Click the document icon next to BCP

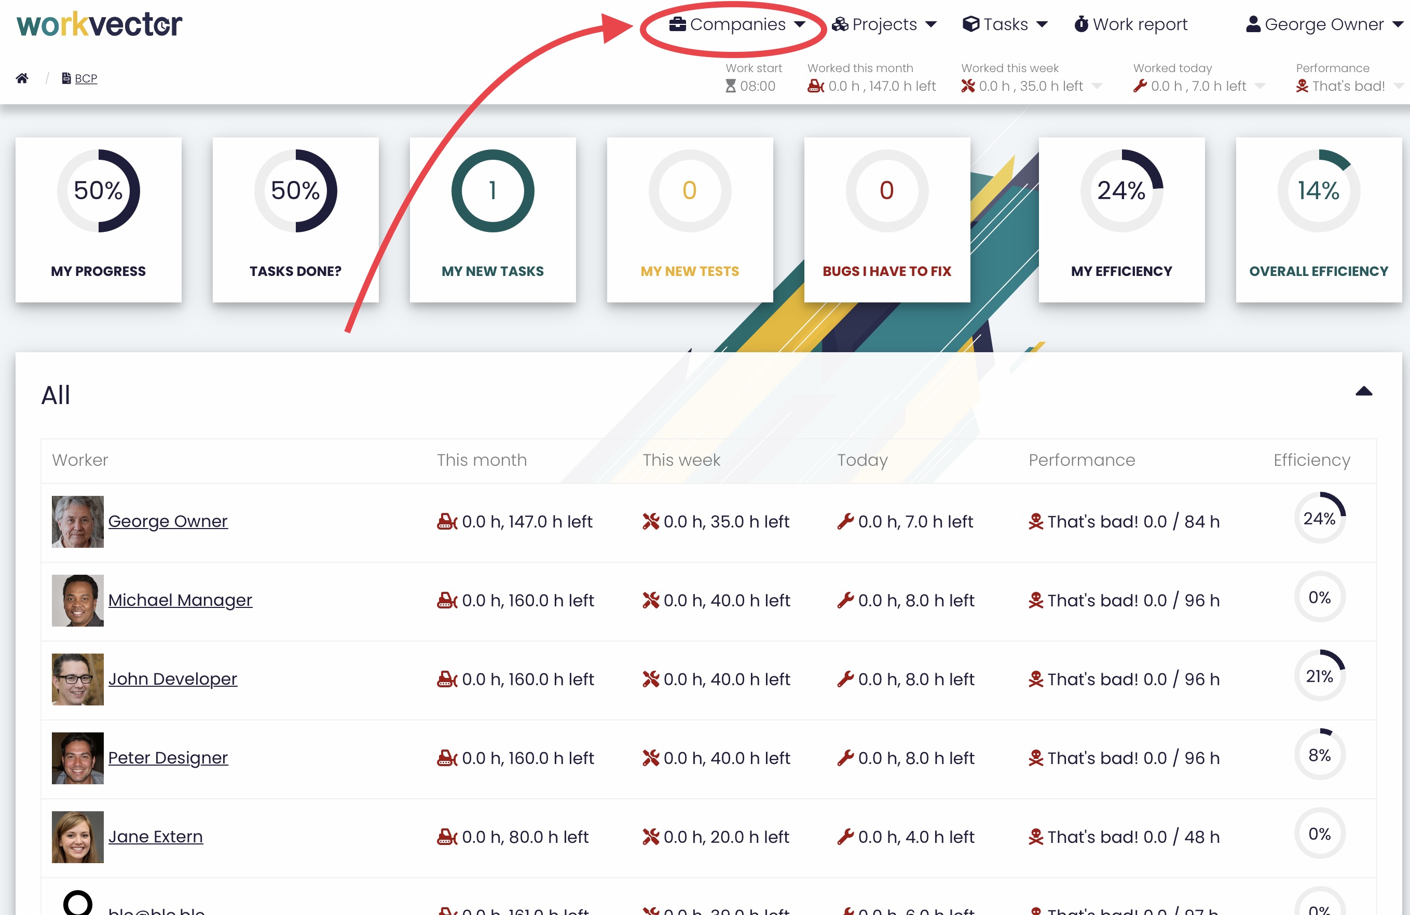click(66, 78)
